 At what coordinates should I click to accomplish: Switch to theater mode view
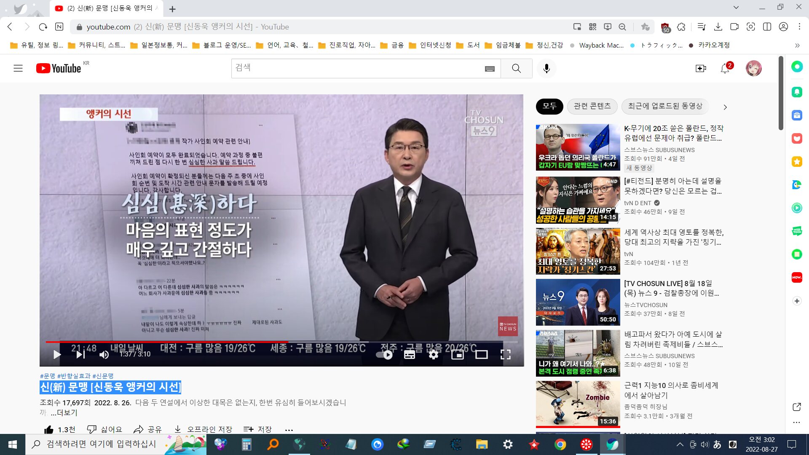481,355
